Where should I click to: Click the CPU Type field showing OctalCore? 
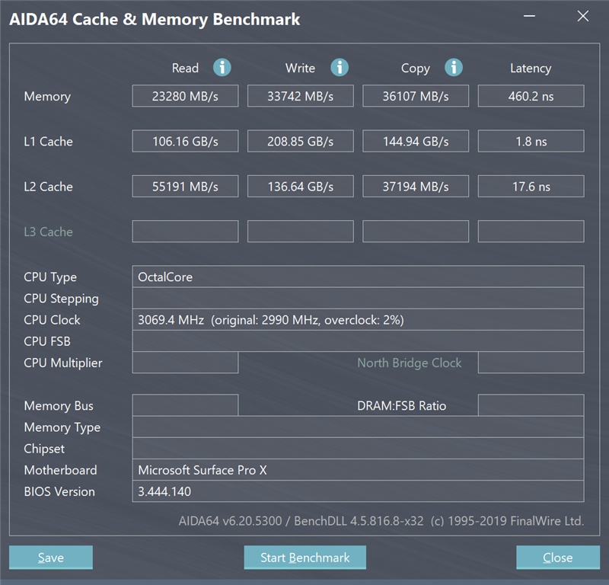(x=358, y=277)
